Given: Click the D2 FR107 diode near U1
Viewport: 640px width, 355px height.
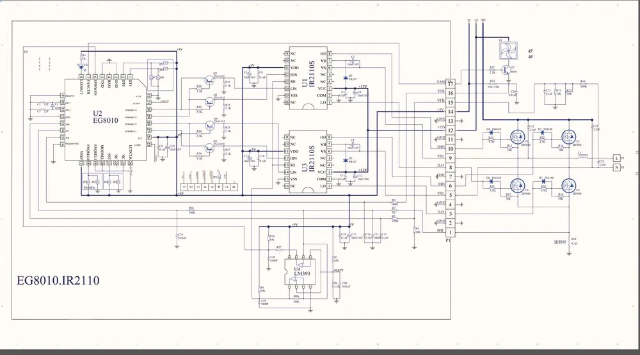Looking at the screenshot, I should pos(346,77).
